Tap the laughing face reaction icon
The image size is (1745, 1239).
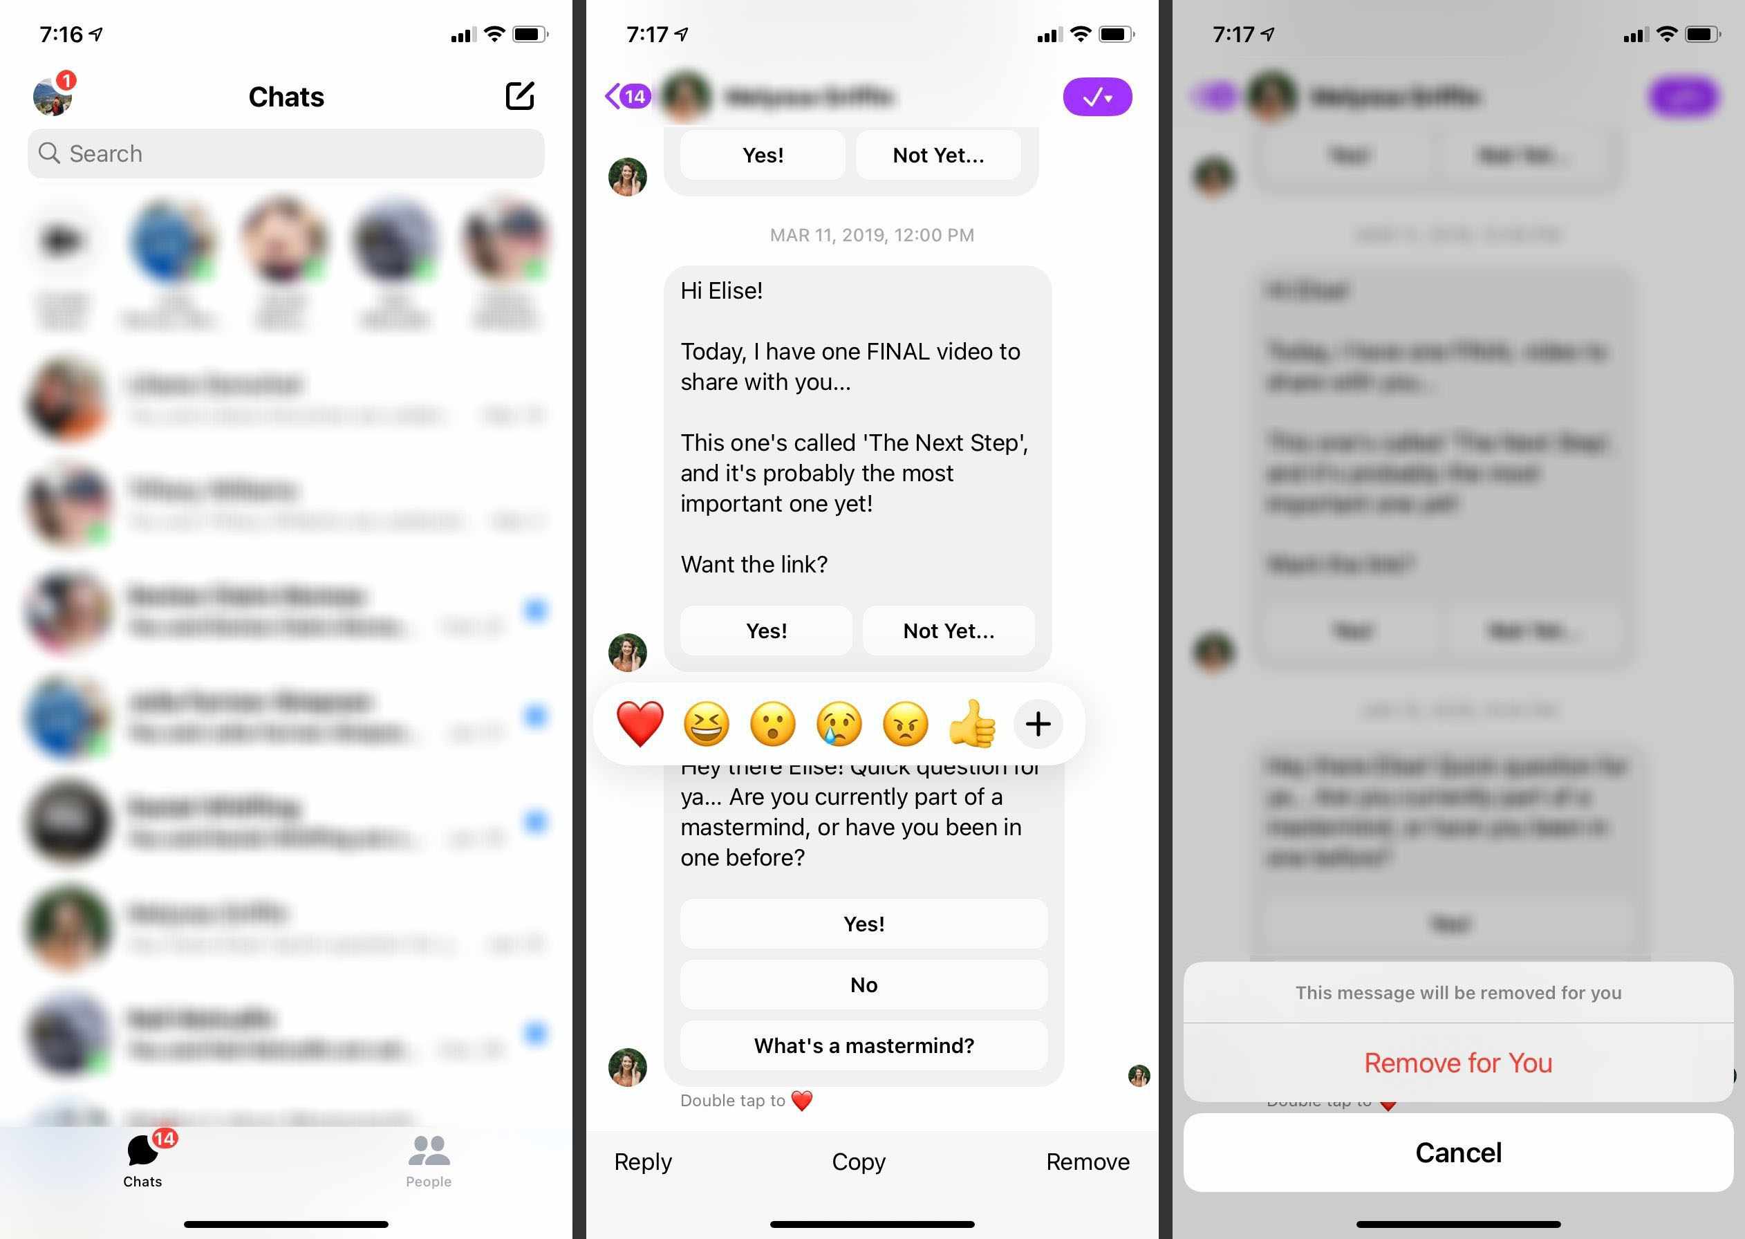[x=707, y=724]
